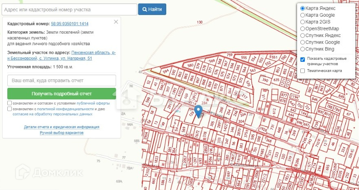Select the OpenStreetMap radio option

(302, 29)
